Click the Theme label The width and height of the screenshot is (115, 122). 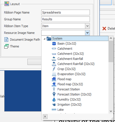tap(14, 46)
